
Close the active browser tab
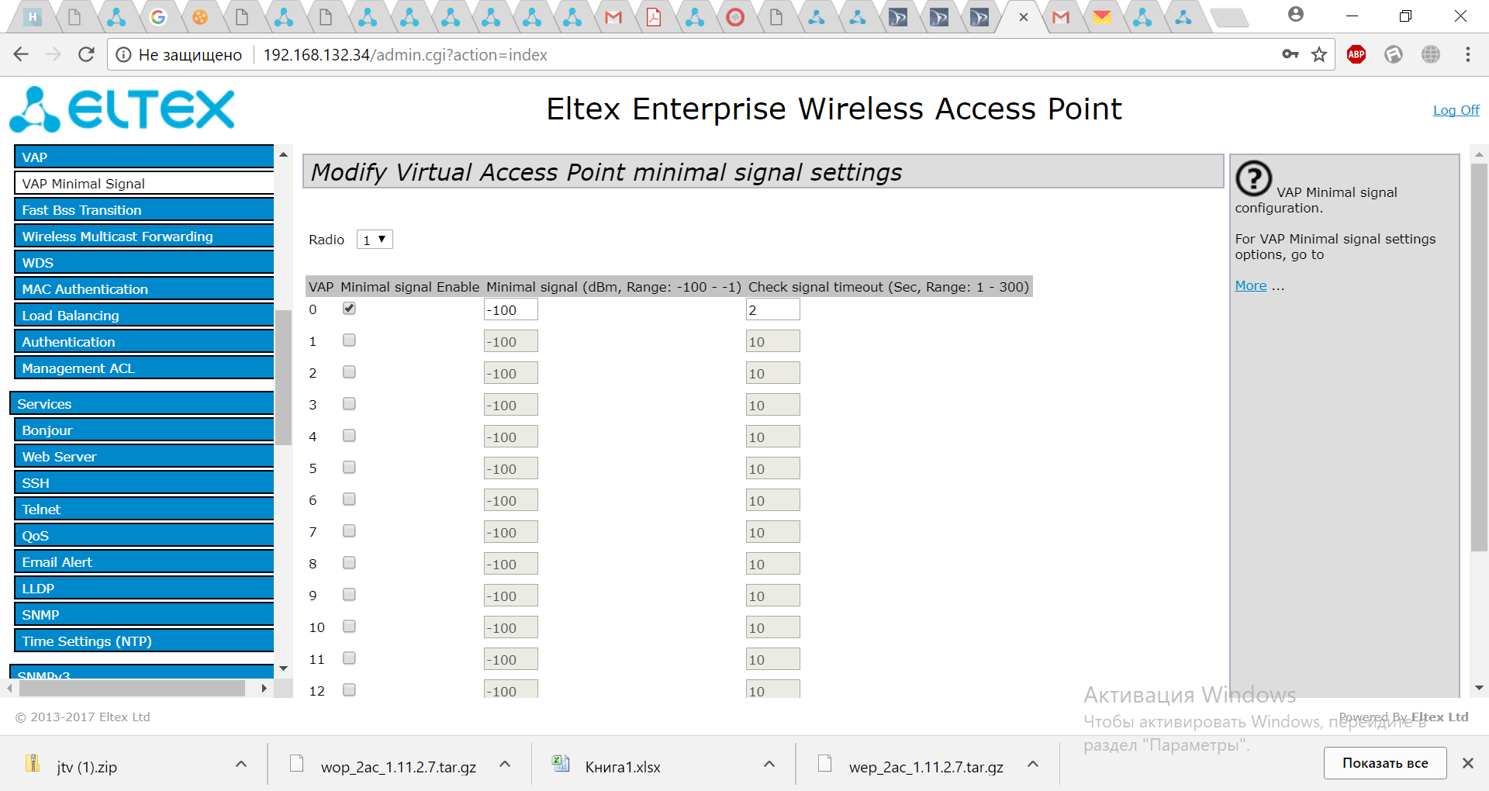1024,17
